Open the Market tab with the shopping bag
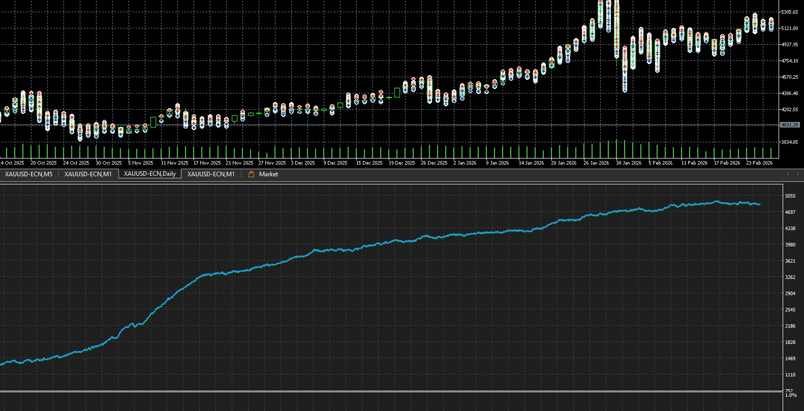The width and height of the screenshot is (804, 411). point(263,174)
